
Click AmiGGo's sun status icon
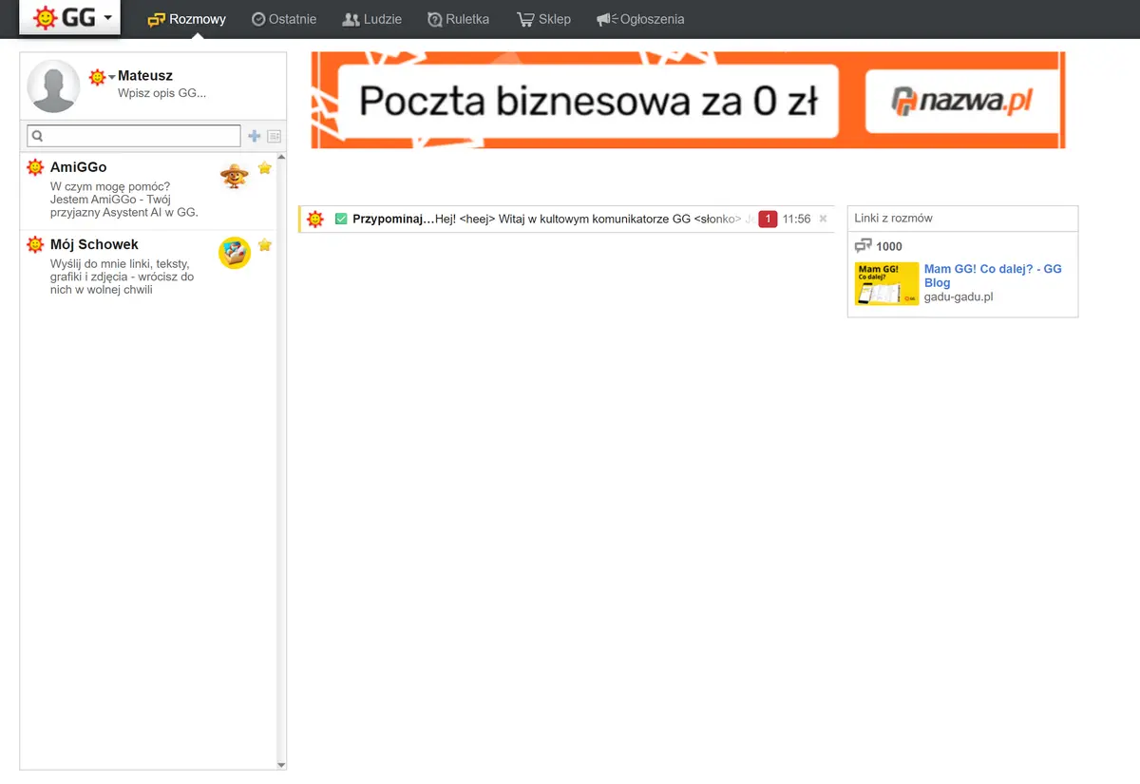pyautogui.click(x=35, y=167)
